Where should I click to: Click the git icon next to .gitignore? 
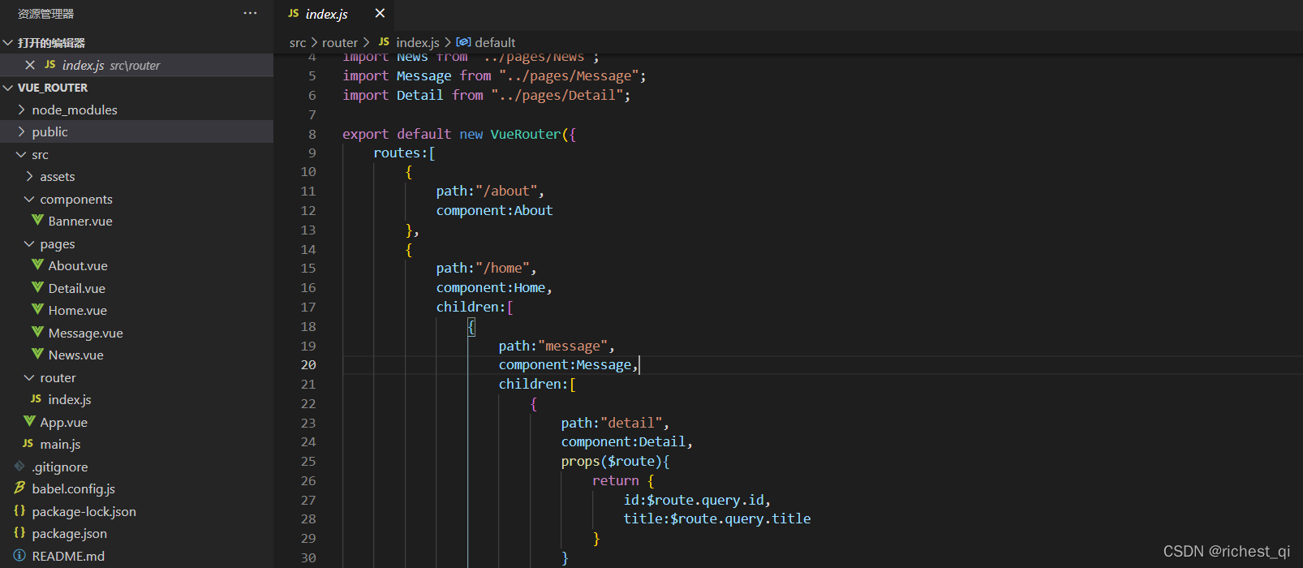point(19,466)
